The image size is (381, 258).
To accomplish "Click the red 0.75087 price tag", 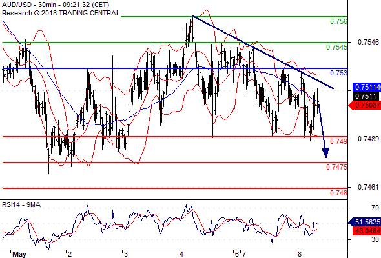I will point(365,105).
